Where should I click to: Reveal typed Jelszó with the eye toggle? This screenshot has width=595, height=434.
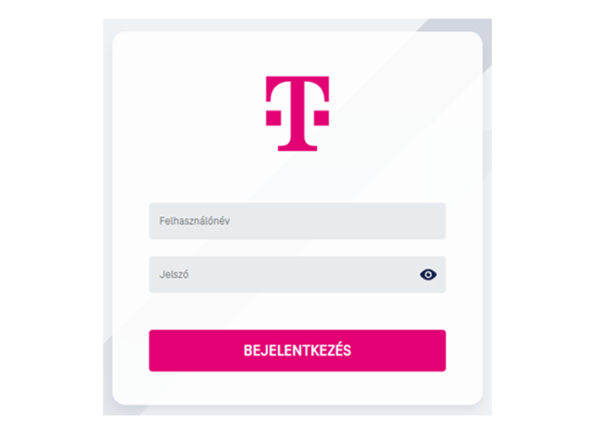click(428, 274)
